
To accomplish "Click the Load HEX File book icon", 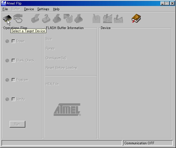I will pos(107,18).
